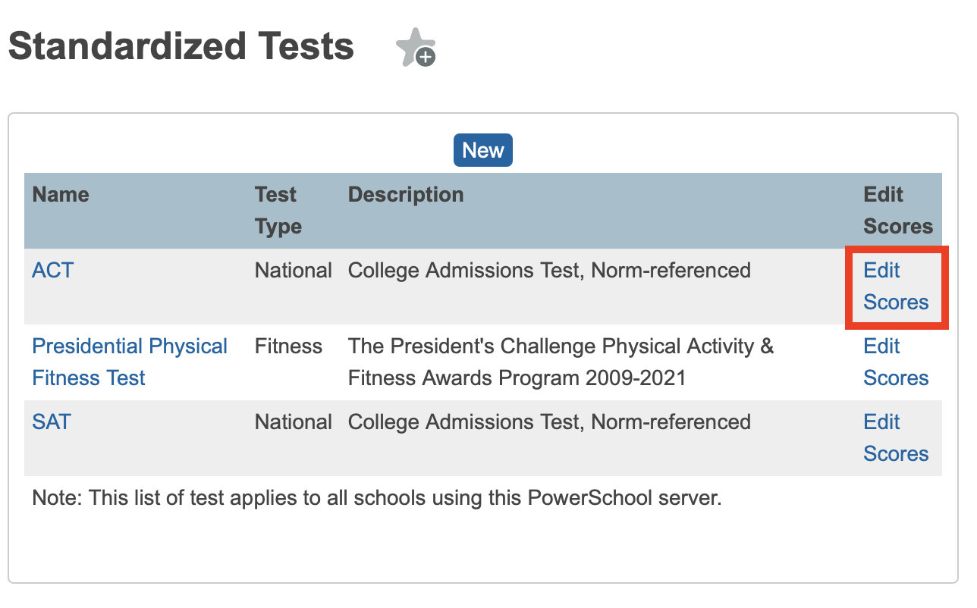Select Edit Scores in the SAT row
The image size is (977, 608).
[896, 438]
